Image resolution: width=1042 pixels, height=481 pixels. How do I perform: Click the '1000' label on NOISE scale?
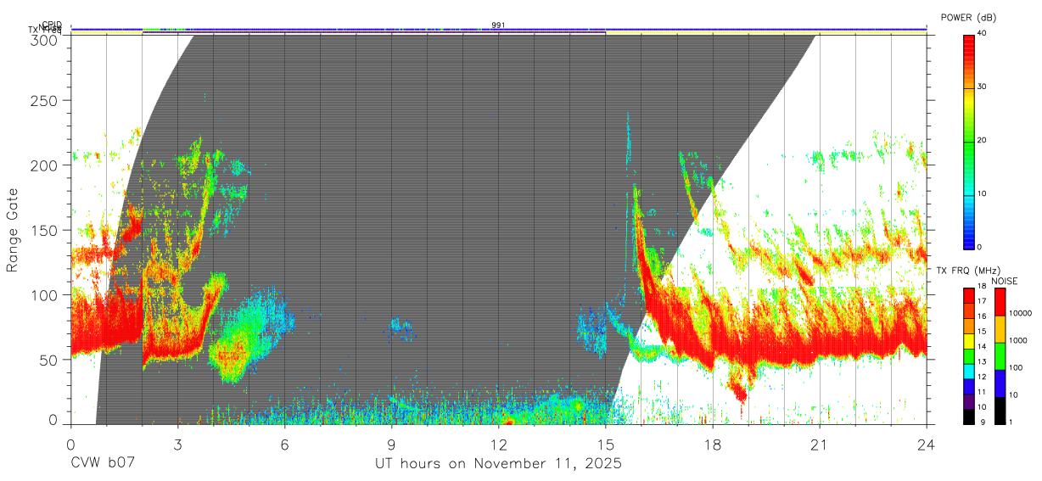(x=1017, y=340)
